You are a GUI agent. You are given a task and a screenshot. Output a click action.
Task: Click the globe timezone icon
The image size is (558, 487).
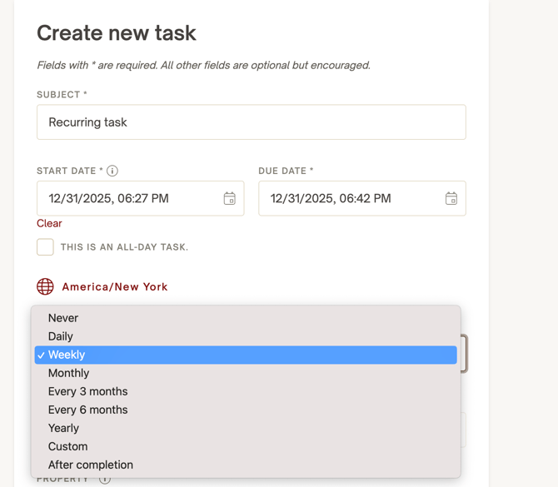coord(45,286)
